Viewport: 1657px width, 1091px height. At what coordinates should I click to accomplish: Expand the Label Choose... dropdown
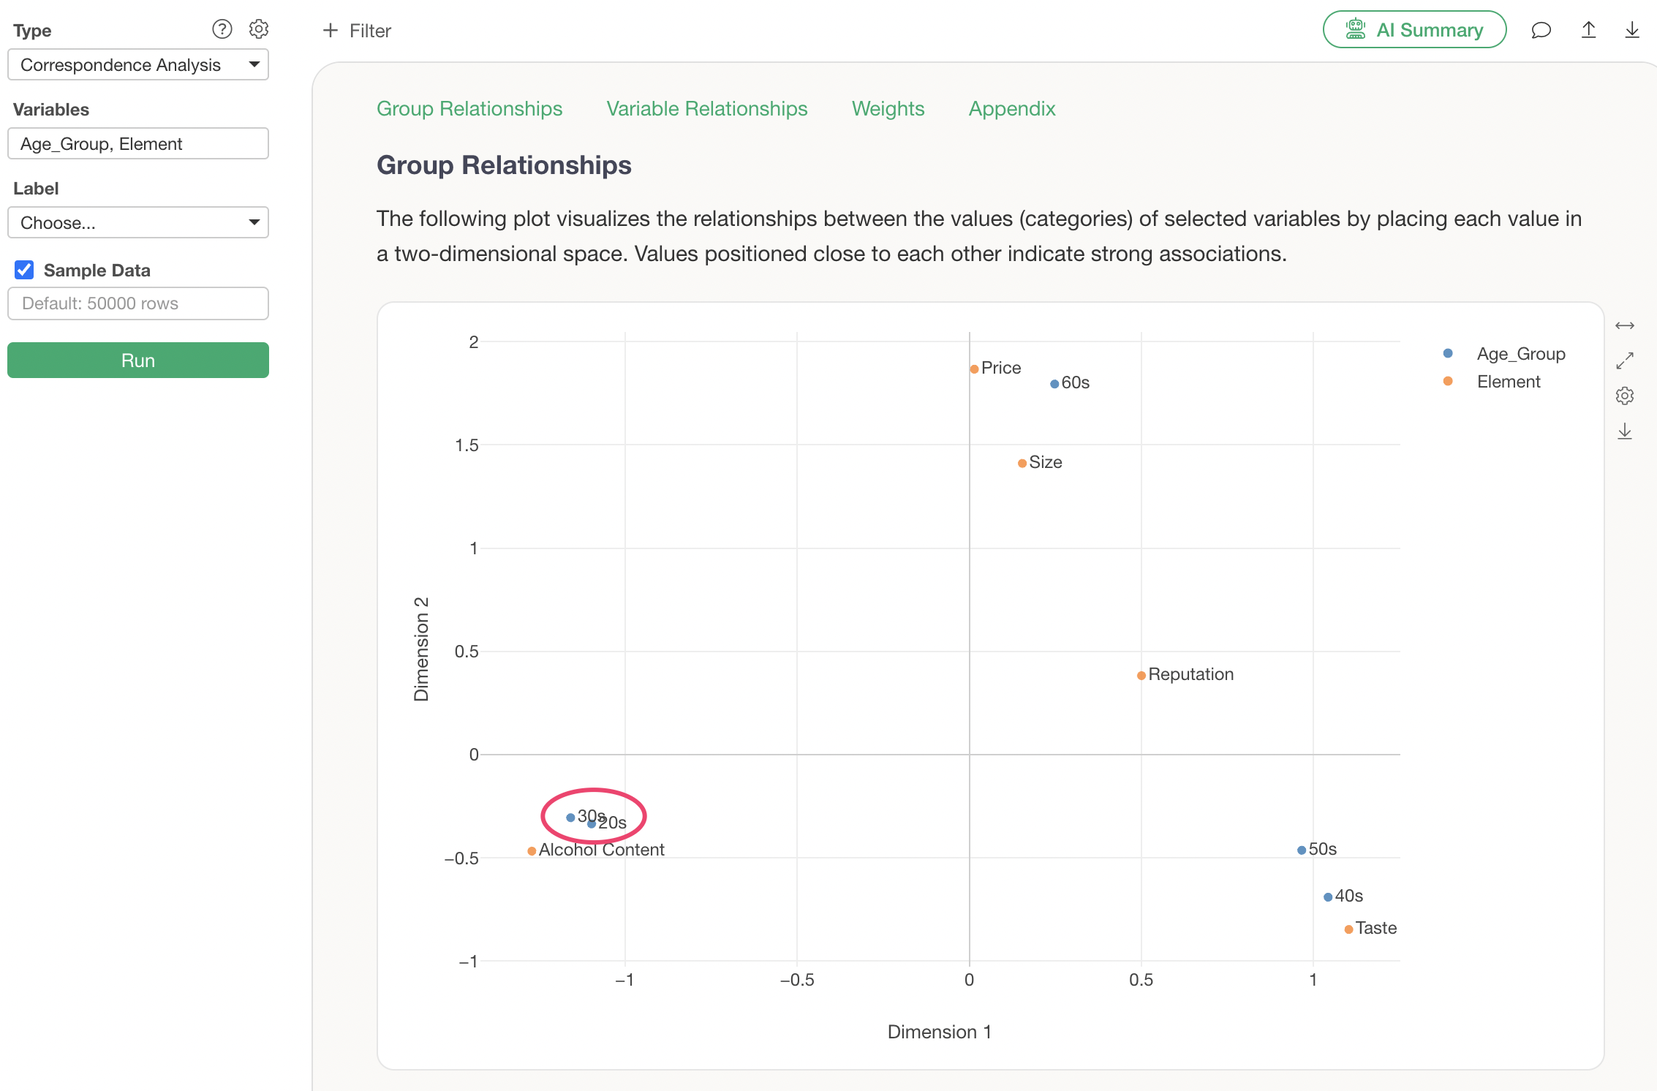click(x=138, y=223)
